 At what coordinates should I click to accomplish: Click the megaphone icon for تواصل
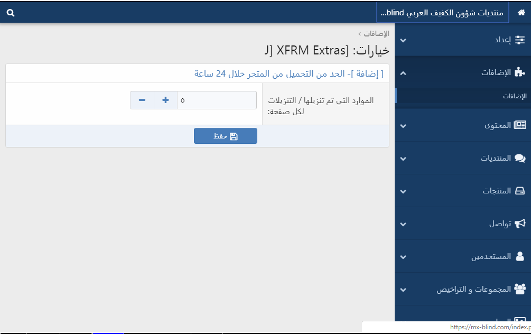pyautogui.click(x=520, y=224)
